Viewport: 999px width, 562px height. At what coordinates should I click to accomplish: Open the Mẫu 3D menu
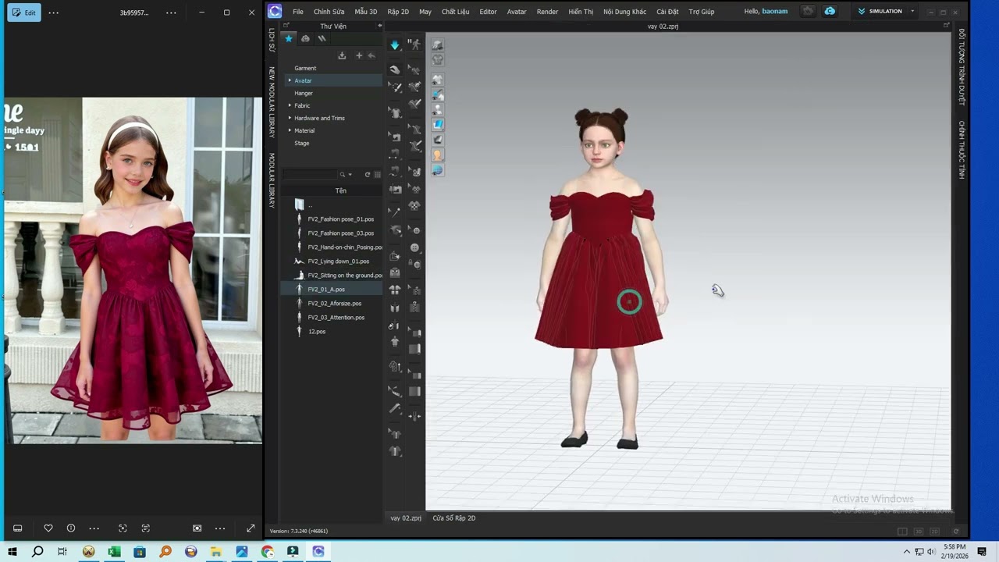tap(365, 12)
